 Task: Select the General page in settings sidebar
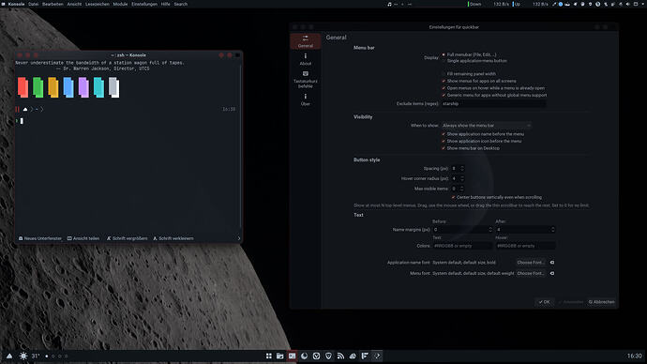coord(306,41)
